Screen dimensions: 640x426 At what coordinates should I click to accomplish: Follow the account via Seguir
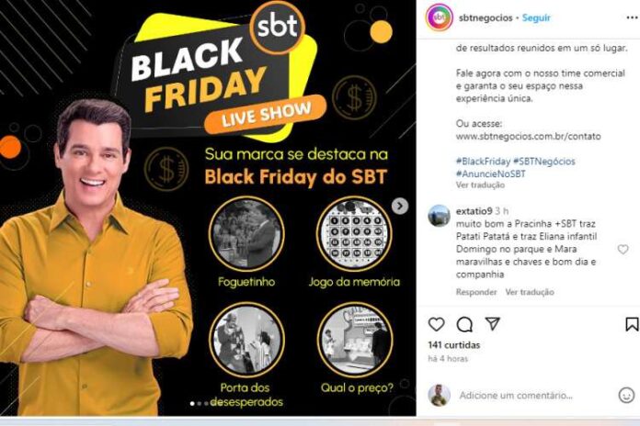(x=536, y=18)
